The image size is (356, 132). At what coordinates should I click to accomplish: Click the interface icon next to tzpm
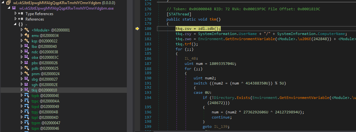click(27, 123)
